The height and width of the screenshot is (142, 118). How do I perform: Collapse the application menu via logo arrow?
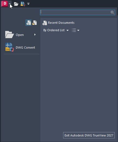click(10, 4)
